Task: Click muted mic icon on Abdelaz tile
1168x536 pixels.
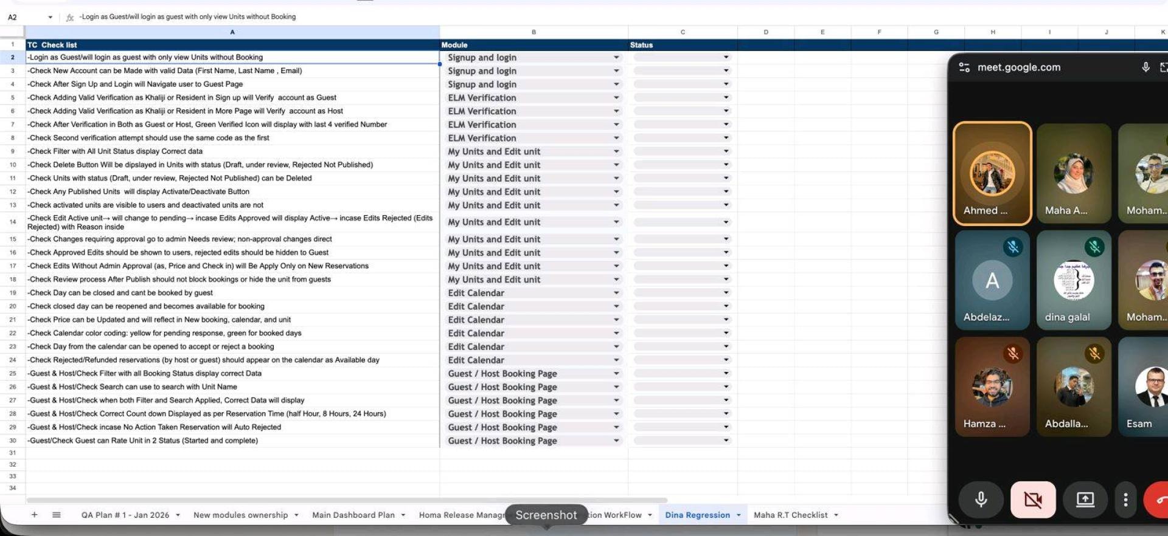Action: click(1013, 247)
